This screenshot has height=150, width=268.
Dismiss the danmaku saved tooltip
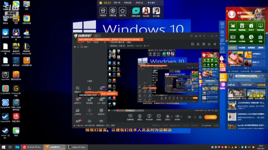pyautogui.click(x=99, y=95)
